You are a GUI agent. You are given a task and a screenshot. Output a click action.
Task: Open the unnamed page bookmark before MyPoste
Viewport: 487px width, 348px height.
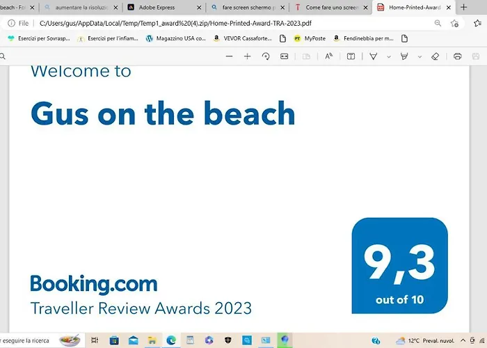coord(282,38)
